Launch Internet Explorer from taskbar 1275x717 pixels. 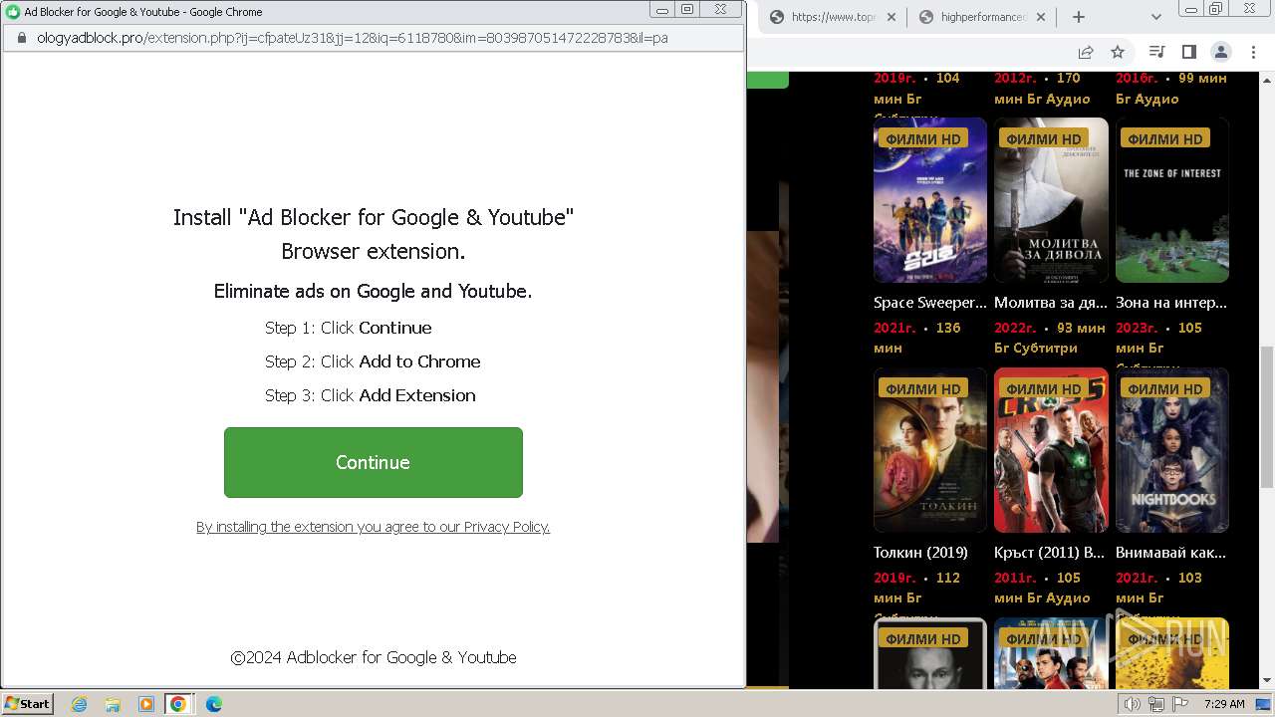pyautogui.click(x=79, y=704)
